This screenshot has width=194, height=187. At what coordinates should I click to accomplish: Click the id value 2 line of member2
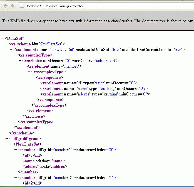point(32,183)
